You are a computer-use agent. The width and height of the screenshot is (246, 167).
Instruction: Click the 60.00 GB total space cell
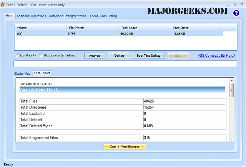[126, 34]
